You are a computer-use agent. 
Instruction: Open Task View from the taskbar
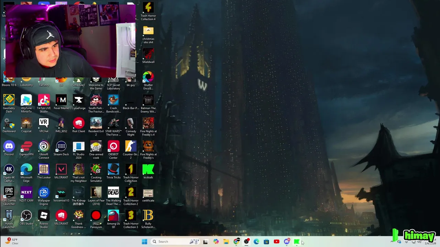pyautogui.click(x=205, y=242)
